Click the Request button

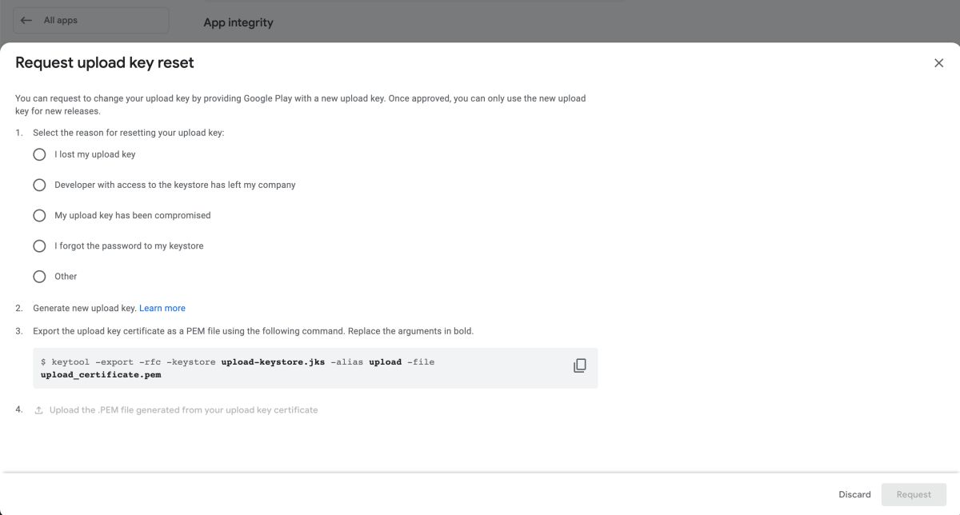pos(914,494)
